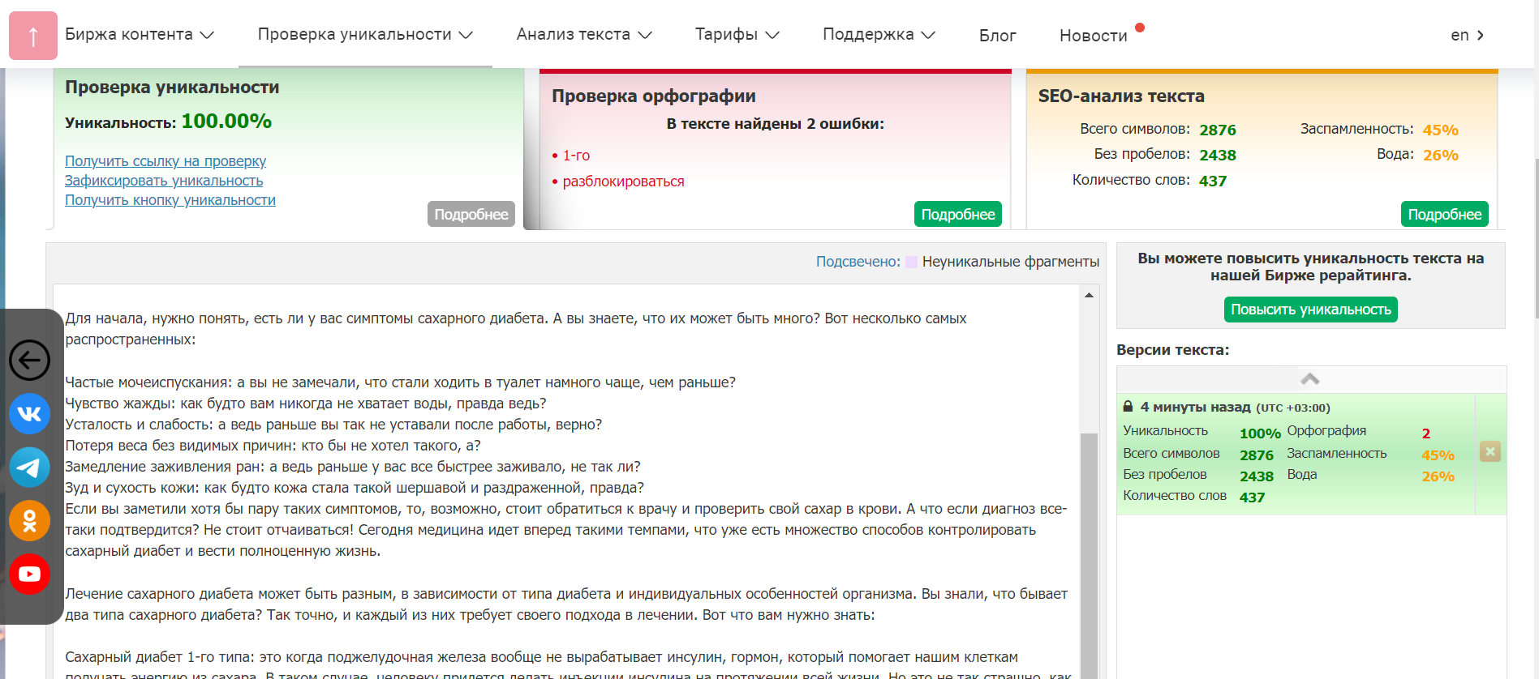1539x679 pixels.
Task: Open the VK social network icon
Action: point(30,414)
